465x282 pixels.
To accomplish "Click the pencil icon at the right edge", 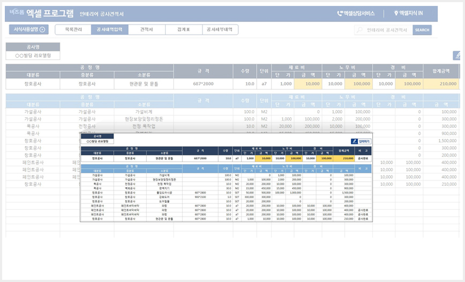I will 457,56.
